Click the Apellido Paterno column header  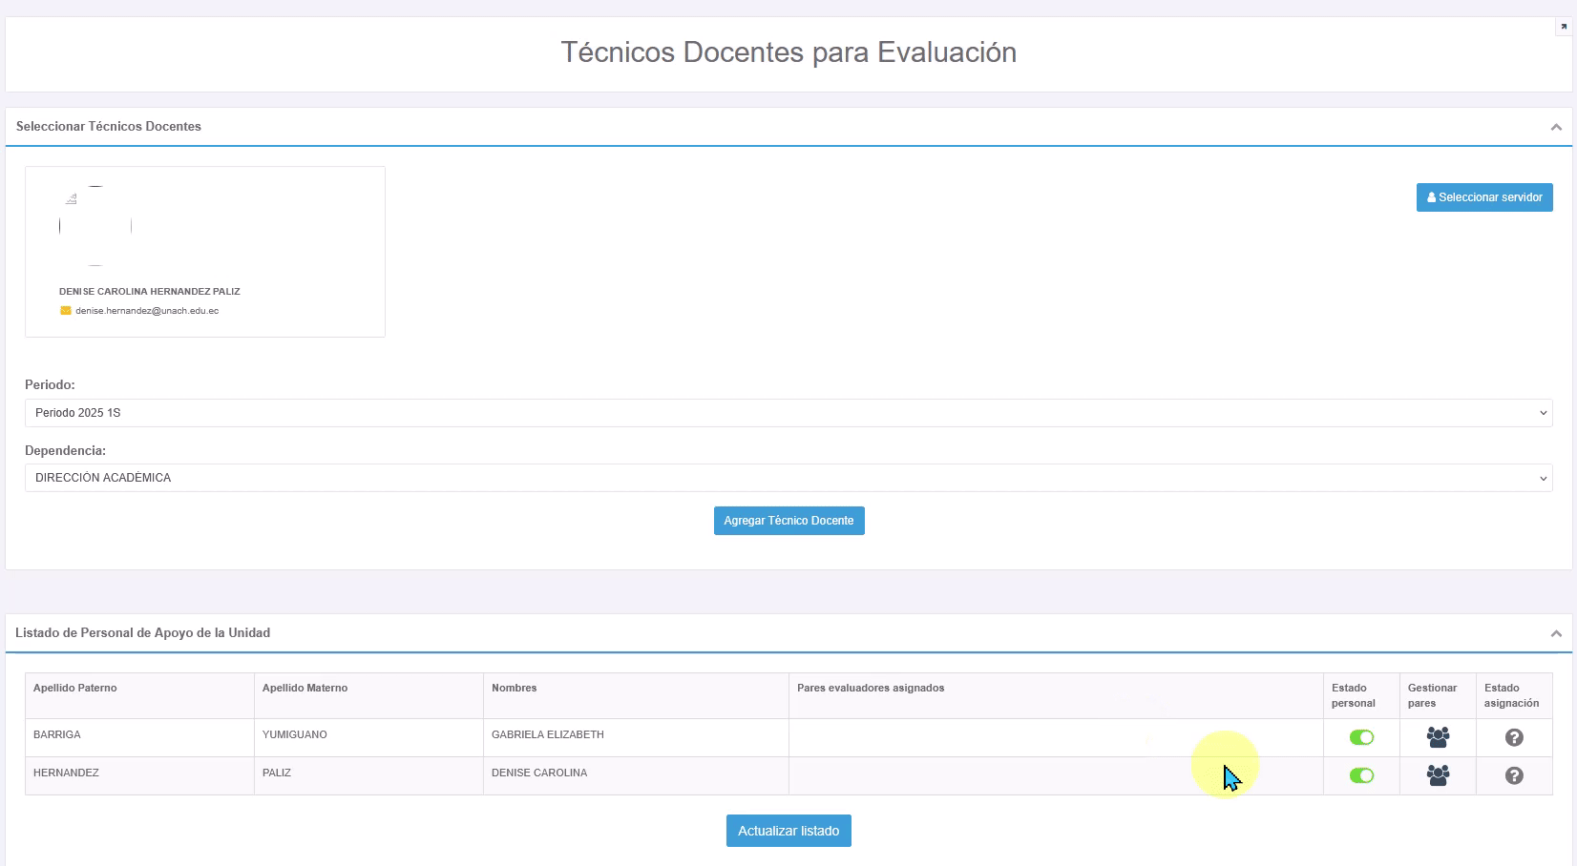[75, 688]
